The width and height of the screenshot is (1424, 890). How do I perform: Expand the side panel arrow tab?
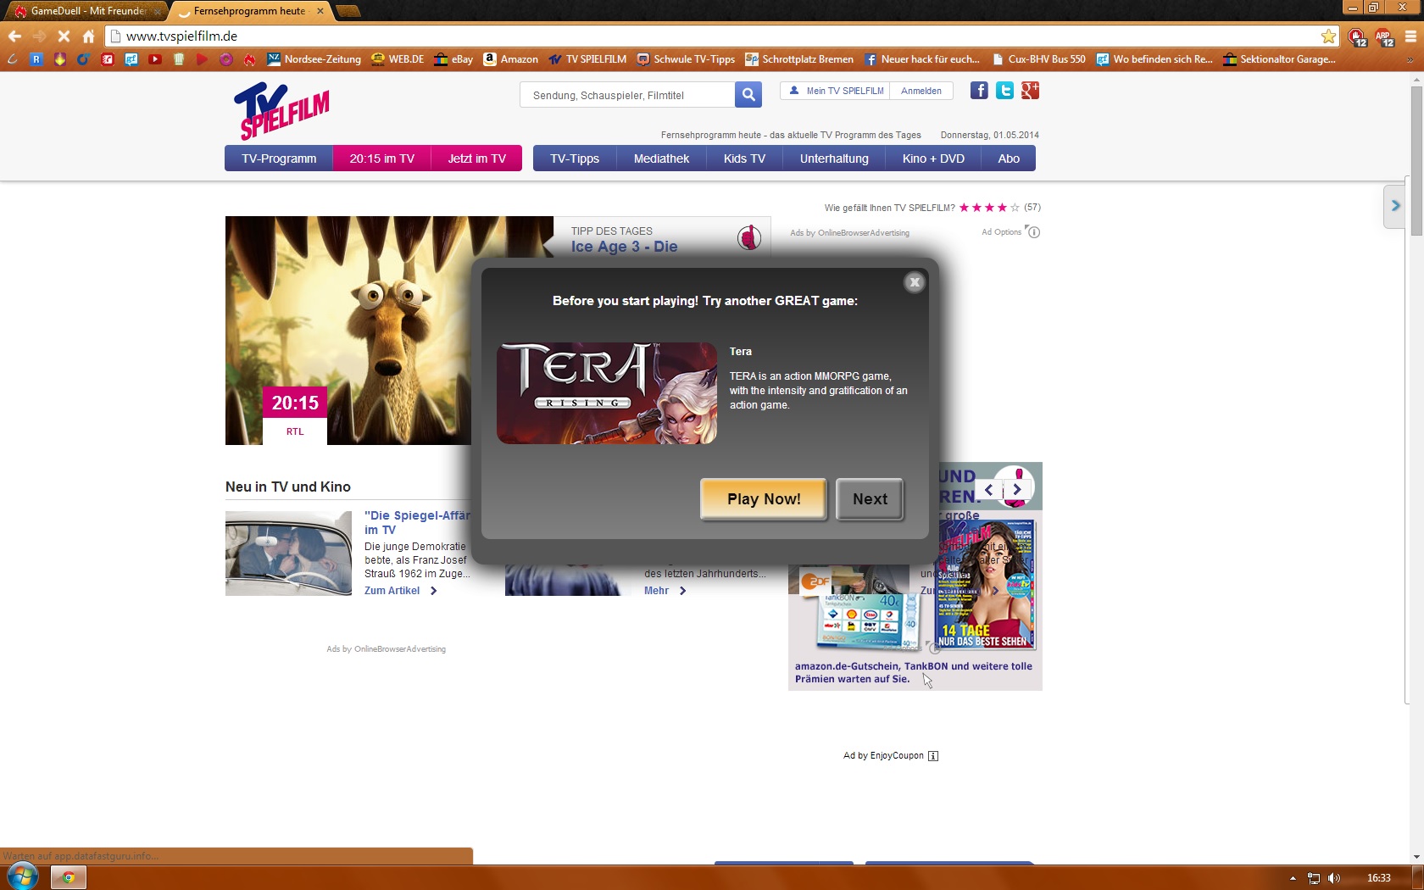point(1394,206)
